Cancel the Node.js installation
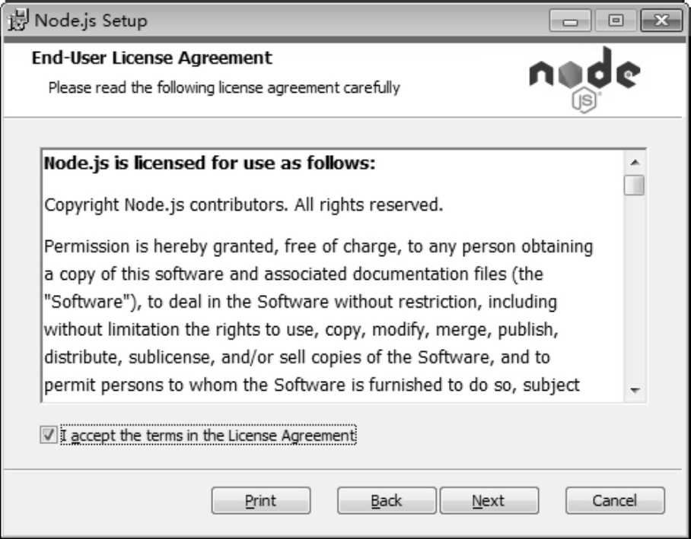This screenshot has height=539, width=691. click(615, 500)
